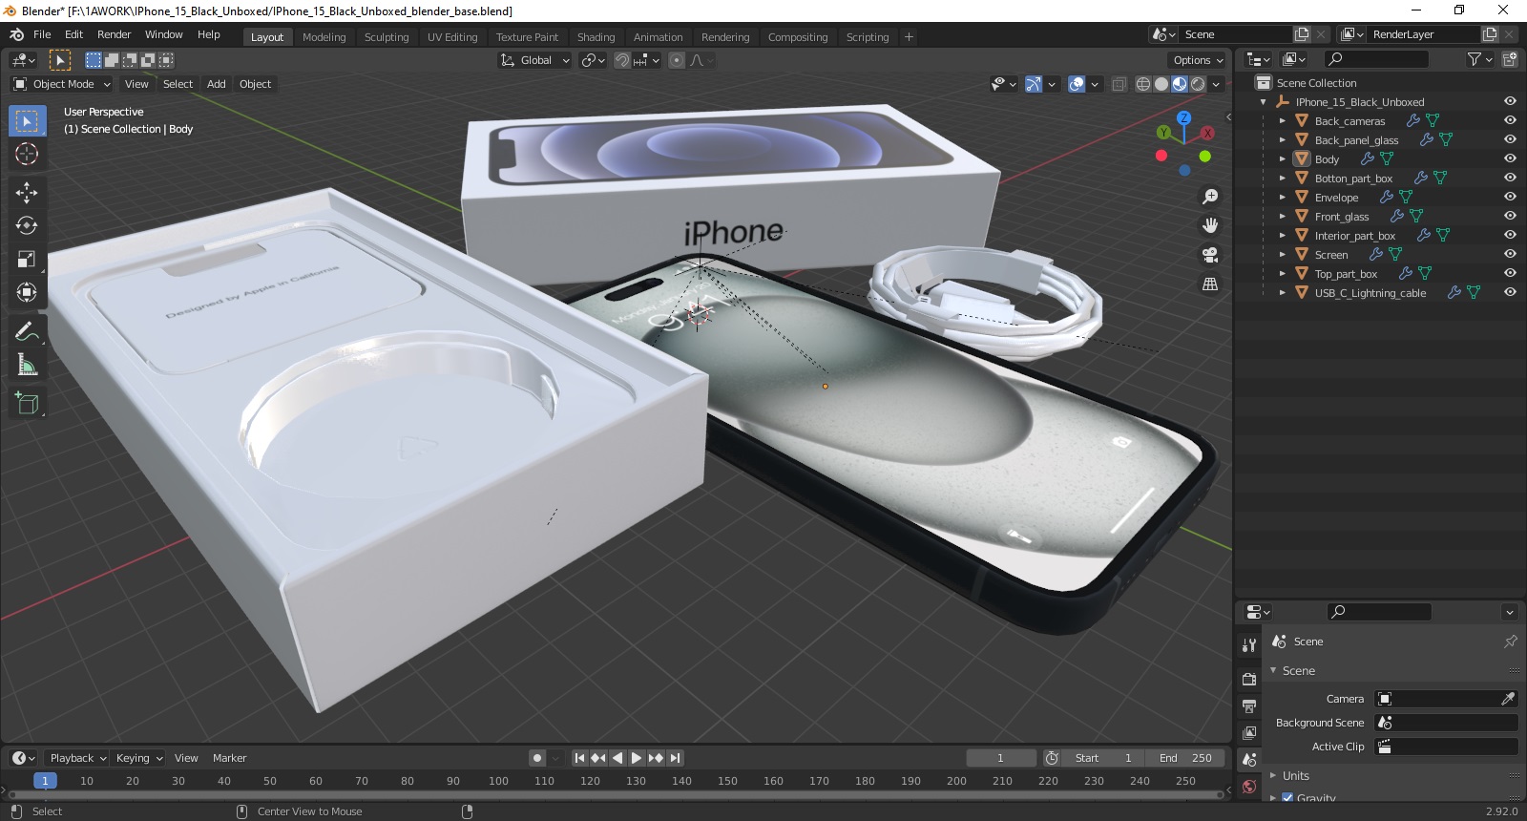Toggle X-ray display mode
The width and height of the screenshot is (1527, 821).
click(x=1119, y=84)
